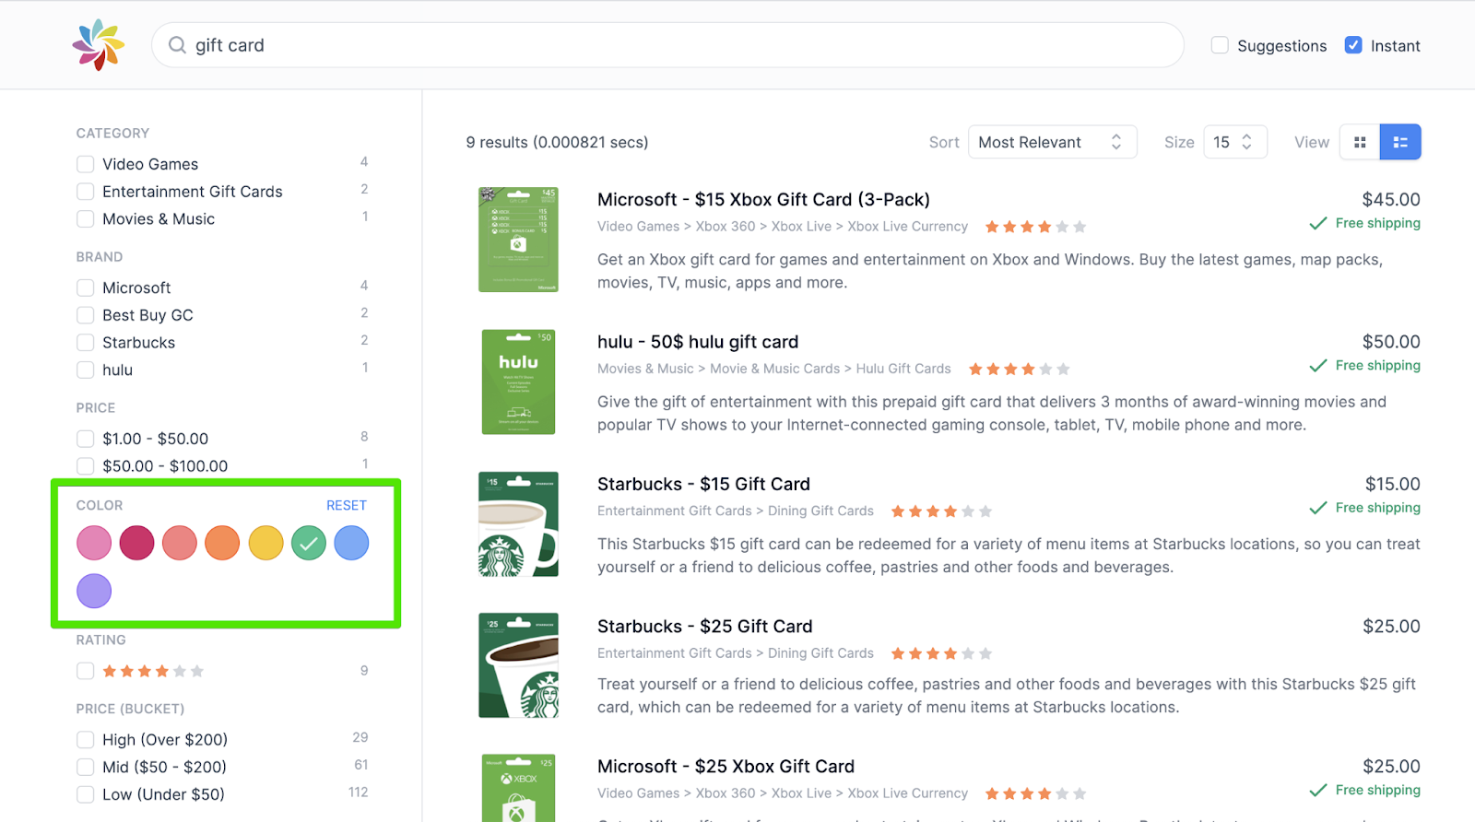Select the blue color swatch
This screenshot has height=822, width=1475.
point(351,543)
